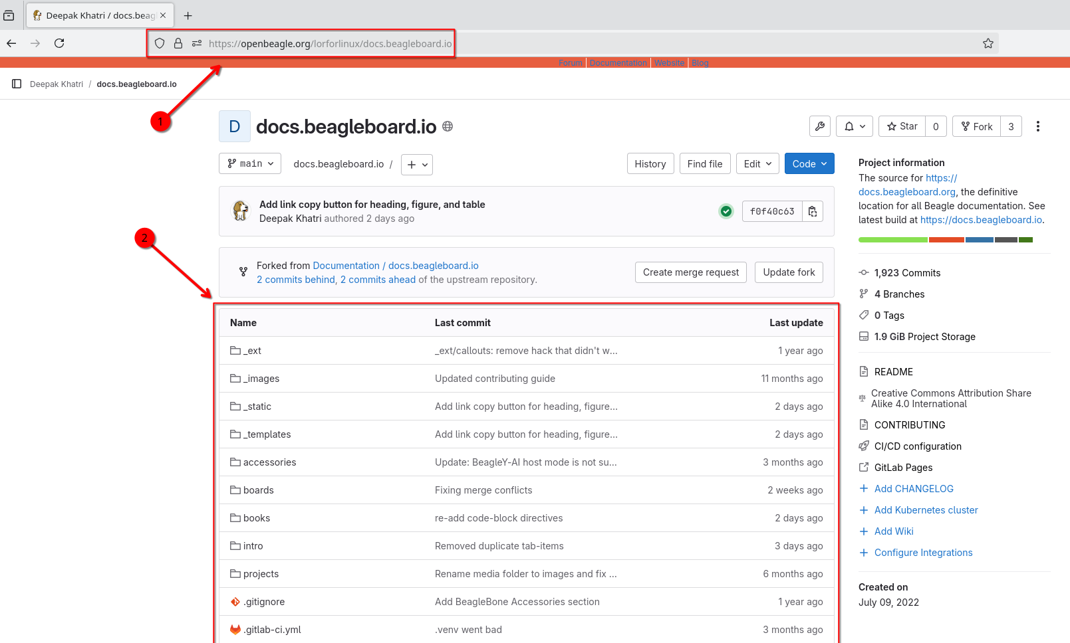1070x643 pixels.
Task: Open the notifications bell icon
Action: click(x=854, y=126)
